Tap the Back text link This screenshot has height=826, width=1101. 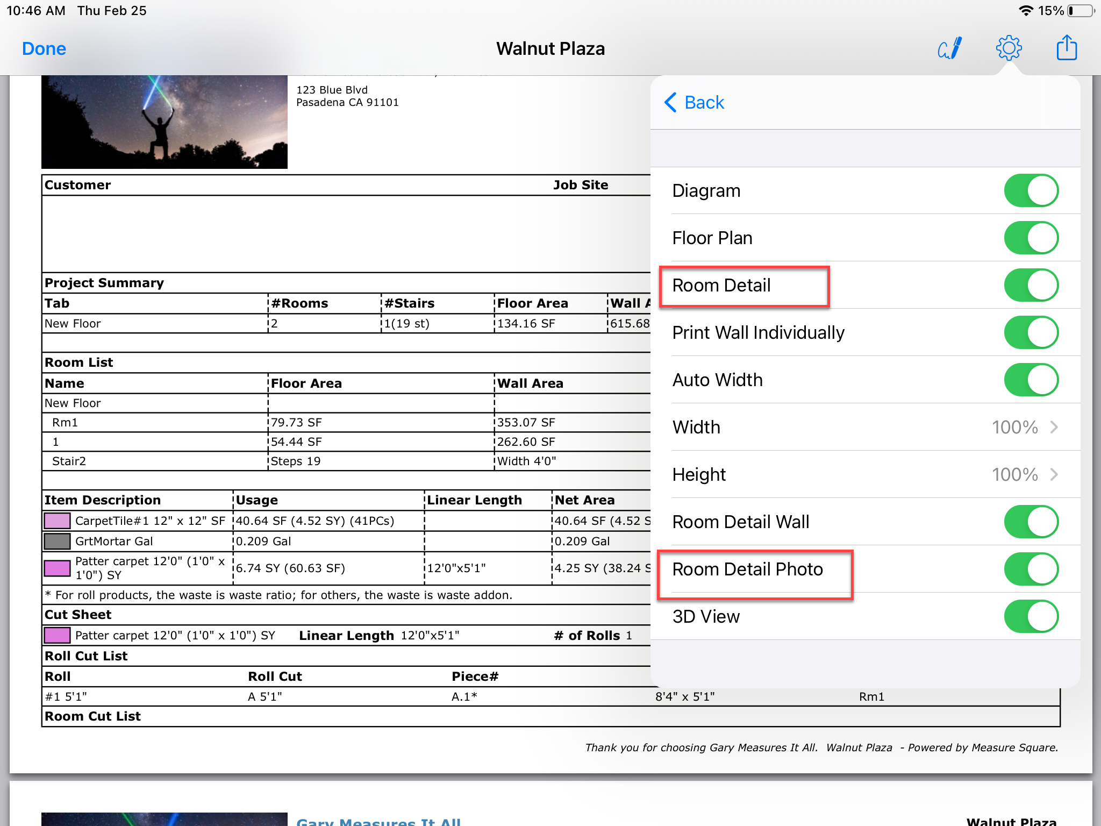click(704, 102)
